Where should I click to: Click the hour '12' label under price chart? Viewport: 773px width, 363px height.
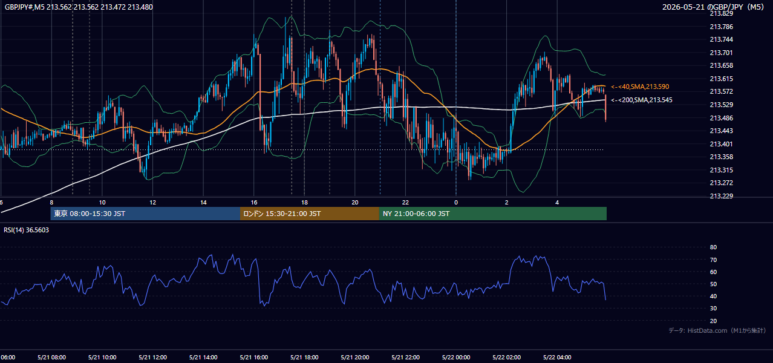tap(152, 202)
